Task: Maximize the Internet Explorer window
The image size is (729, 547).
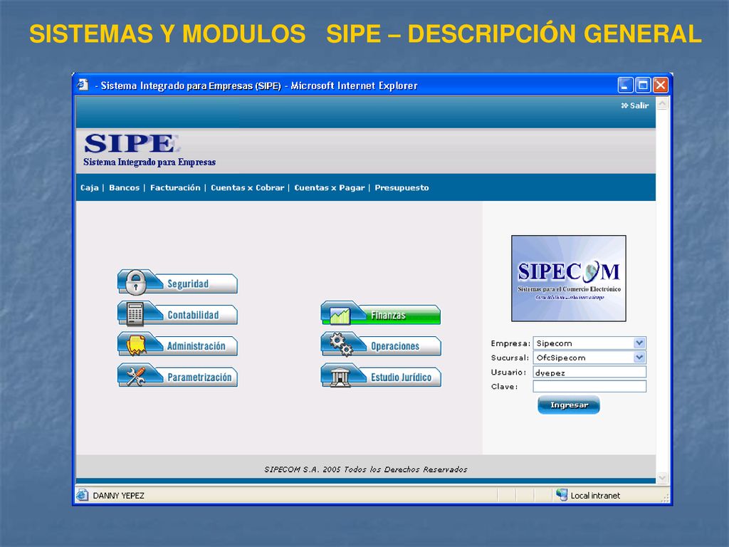Action: [643, 85]
